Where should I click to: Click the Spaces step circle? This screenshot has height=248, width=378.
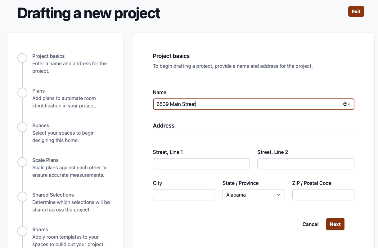click(22, 127)
